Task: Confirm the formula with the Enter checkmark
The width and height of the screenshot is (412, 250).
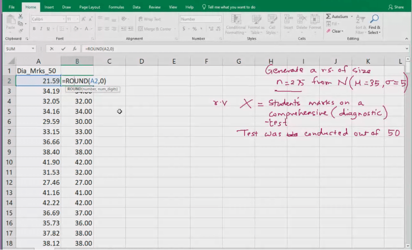Action: tap(63, 49)
